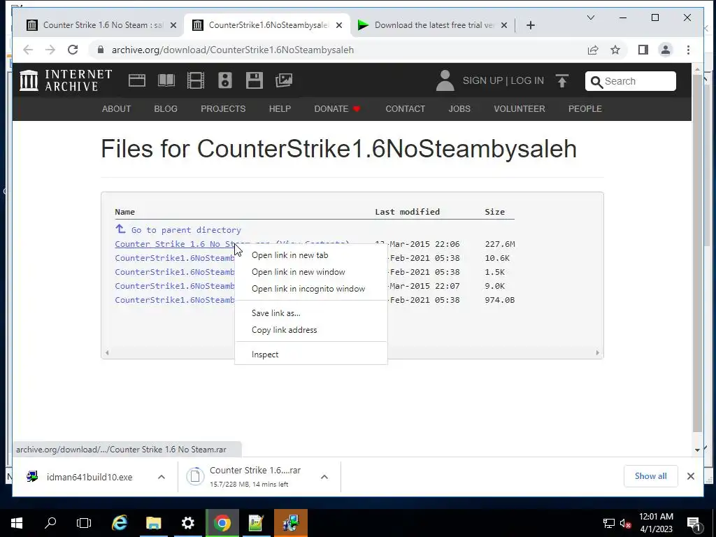Open CONTACT in site nav

click(x=405, y=108)
